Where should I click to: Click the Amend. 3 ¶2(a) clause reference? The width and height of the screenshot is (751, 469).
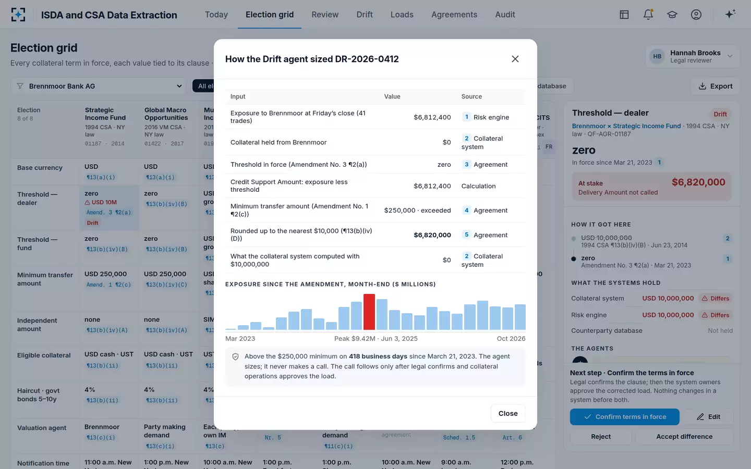[x=109, y=213]
